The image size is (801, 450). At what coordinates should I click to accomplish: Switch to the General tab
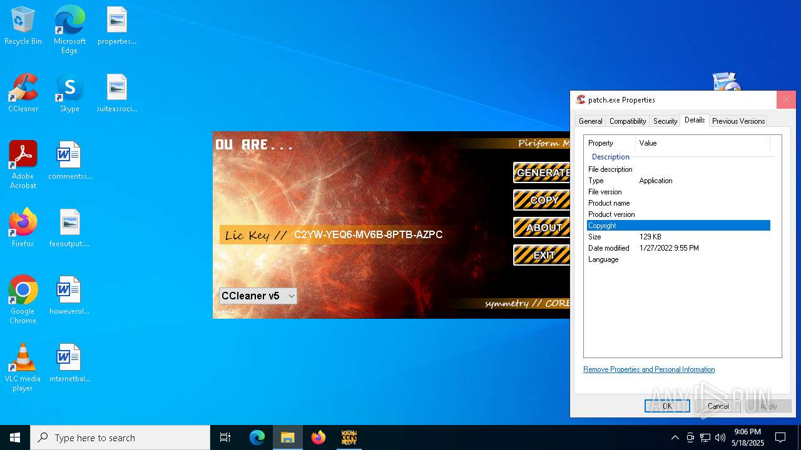[590, 121]
